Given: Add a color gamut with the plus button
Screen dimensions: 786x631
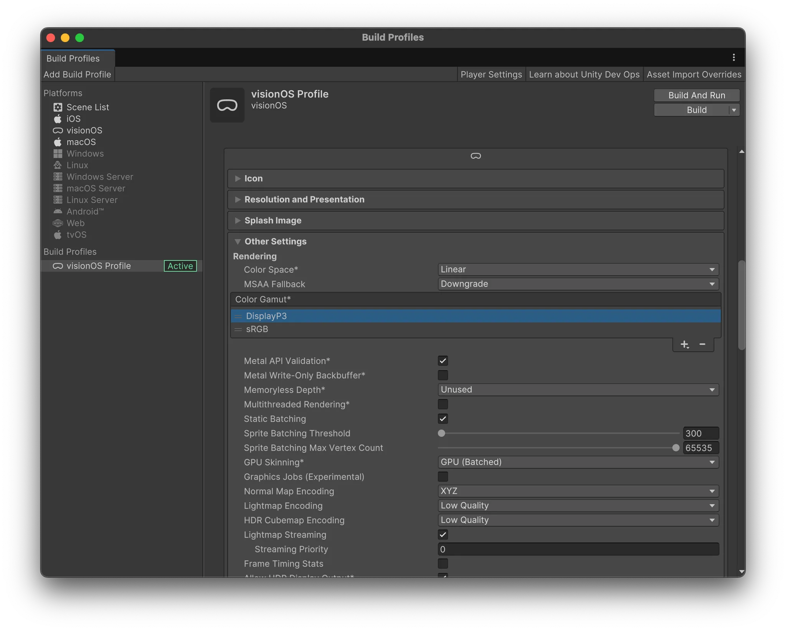Looking at the screenshot, I should (x=685, y=344).
